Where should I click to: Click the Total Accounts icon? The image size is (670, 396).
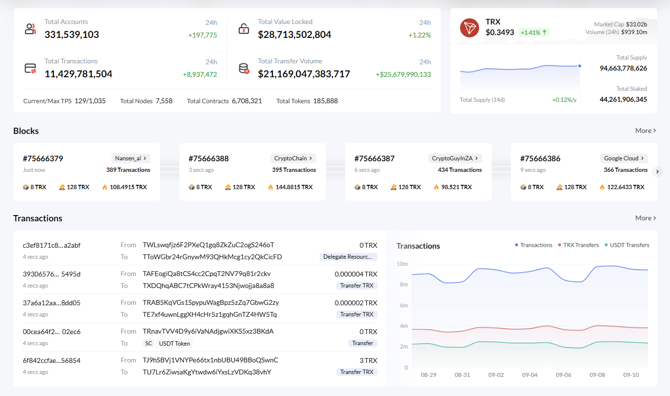click(x=30, y=28)
